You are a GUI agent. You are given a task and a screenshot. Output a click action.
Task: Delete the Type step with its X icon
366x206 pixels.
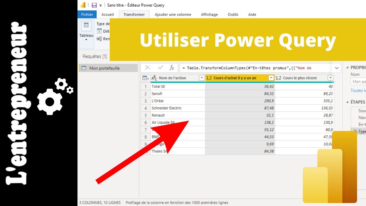coord(355,131)
